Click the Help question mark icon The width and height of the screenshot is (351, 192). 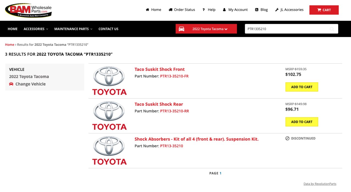click(x=204, y=10)
